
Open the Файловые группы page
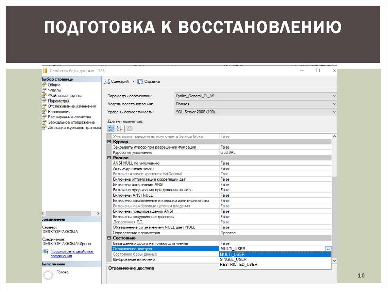click(64, 96)
